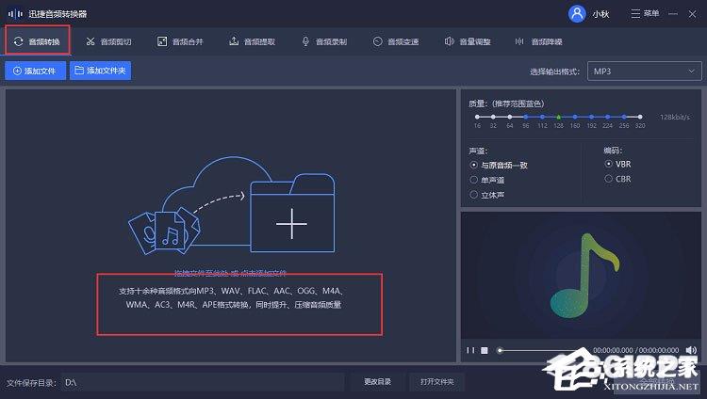The image size is (707, 399).
Task: Open the 音频转换 tab
Action: click(37, 41)
